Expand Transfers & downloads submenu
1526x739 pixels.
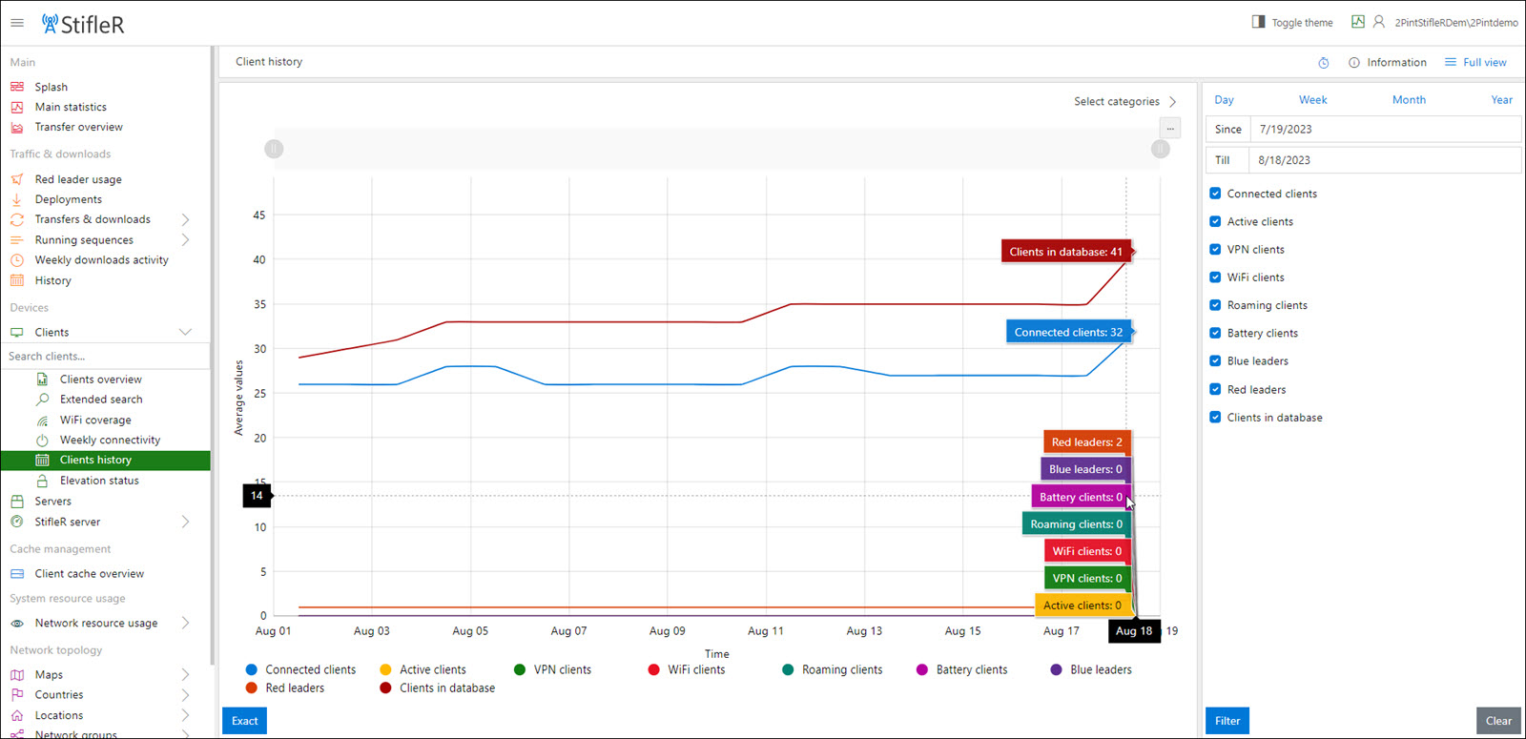[x=185, y=219]
